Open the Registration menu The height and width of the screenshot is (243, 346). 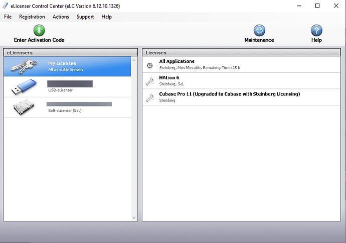point(32,17)
